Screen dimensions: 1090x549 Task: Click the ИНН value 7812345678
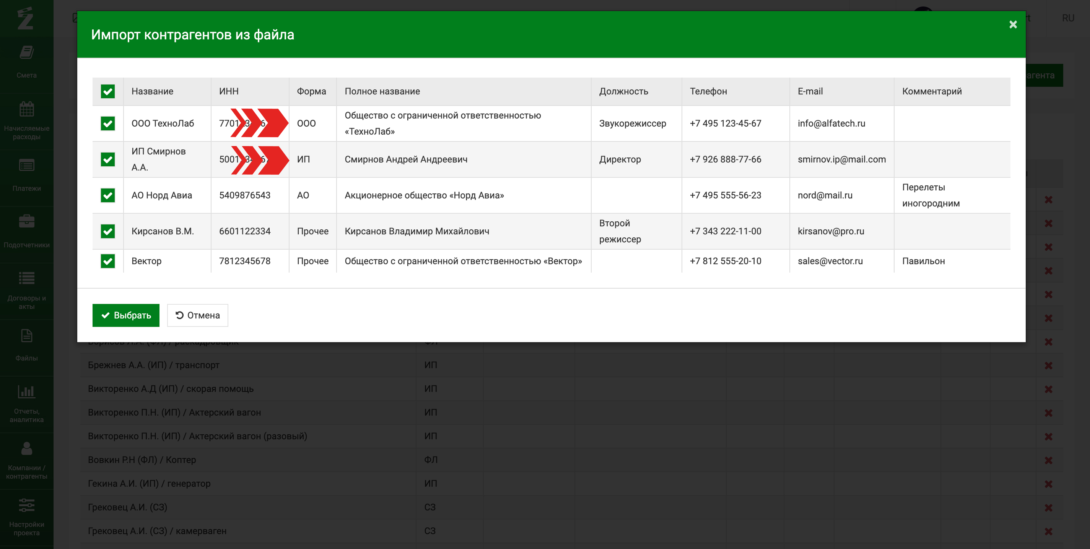point(244,261)
